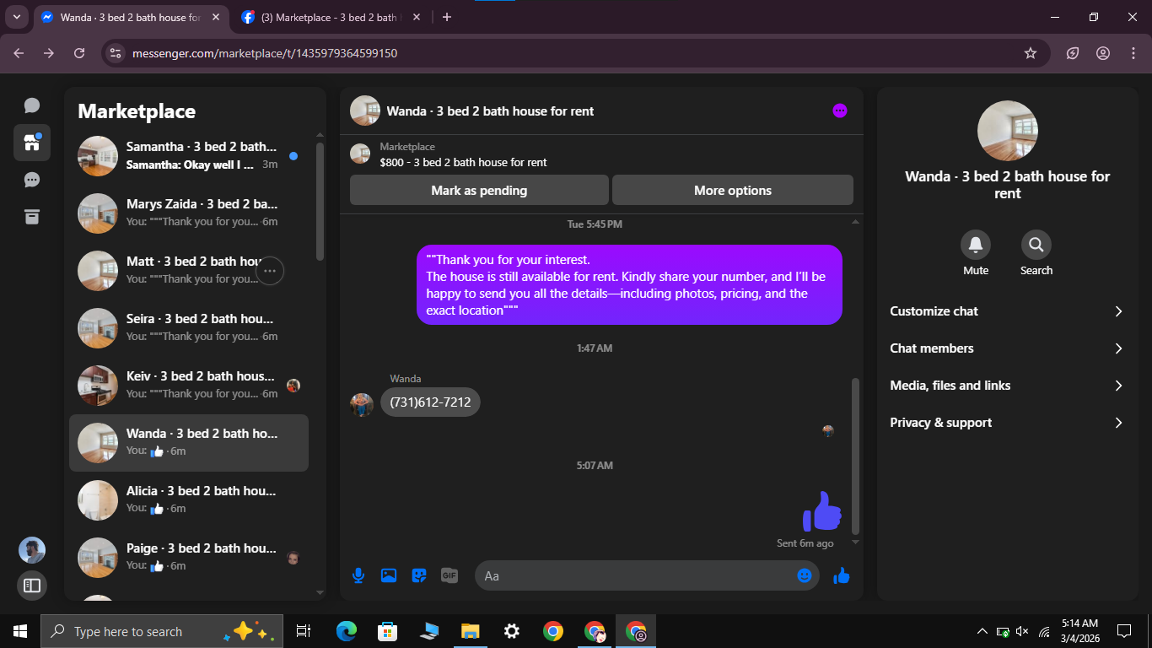Open the Chats icon in the sidebar
The height and width of the screenshot is (648, 1152).
point(32,105)
